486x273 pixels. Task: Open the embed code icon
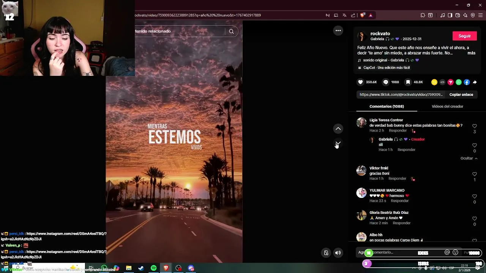(442, 82)
